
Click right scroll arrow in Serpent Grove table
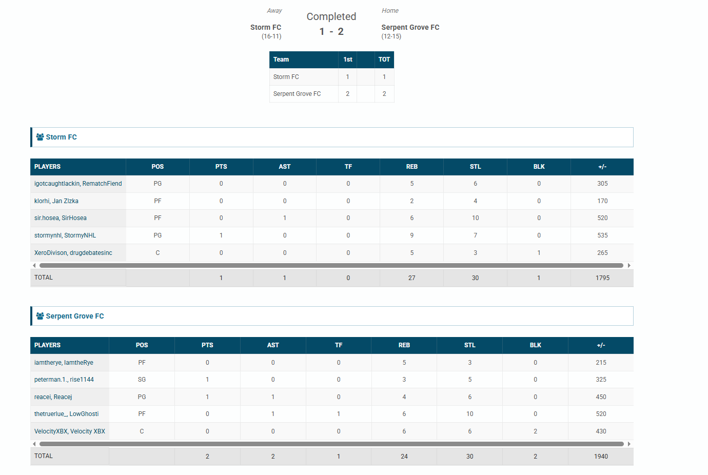pos(629,444)
